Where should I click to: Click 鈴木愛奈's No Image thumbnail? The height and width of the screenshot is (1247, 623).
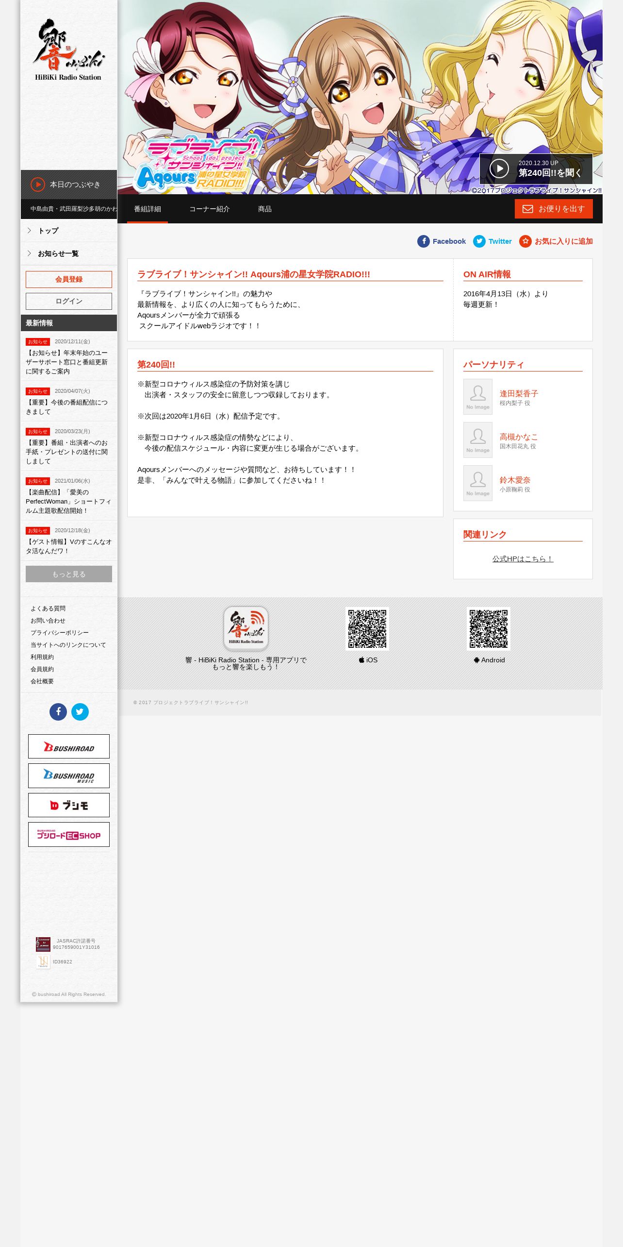[x=478, y=483]
